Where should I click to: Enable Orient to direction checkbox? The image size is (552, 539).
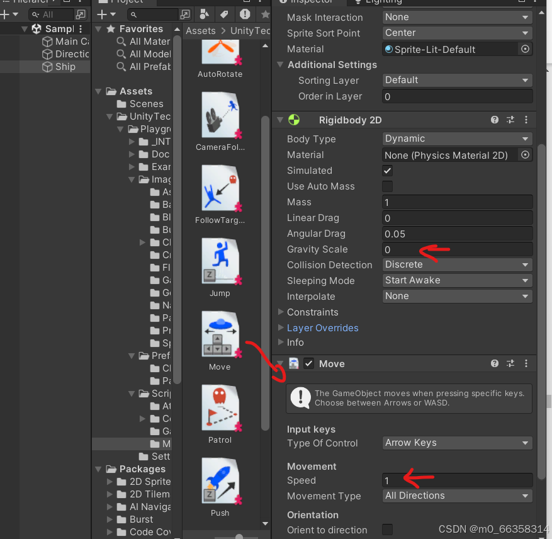point(387,529)
